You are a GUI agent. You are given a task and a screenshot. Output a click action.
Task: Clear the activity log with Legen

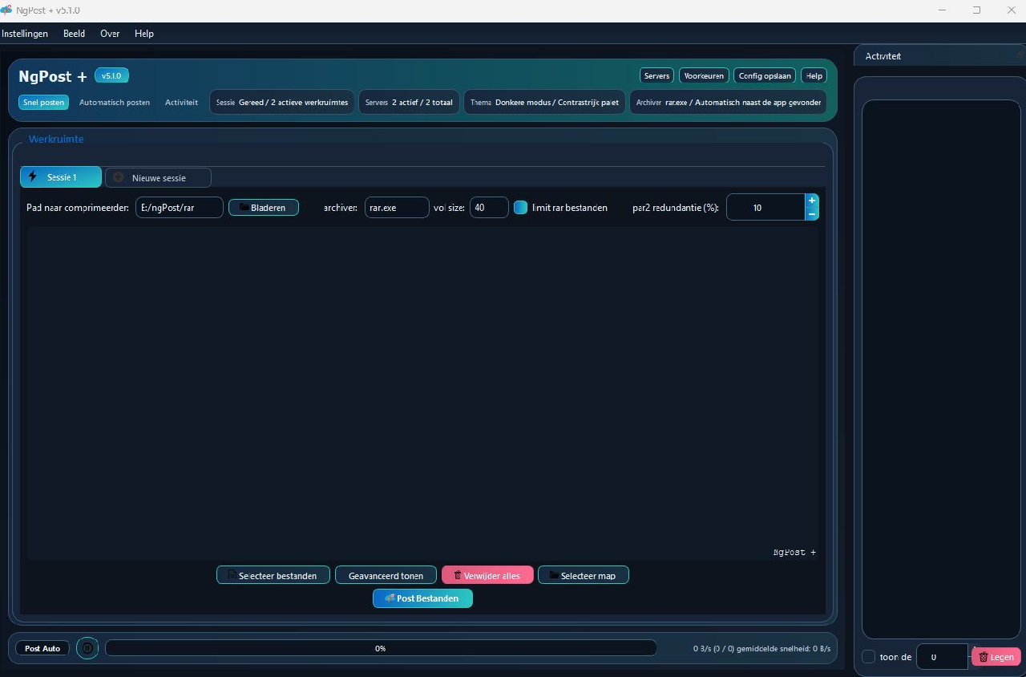pos(996,657)
